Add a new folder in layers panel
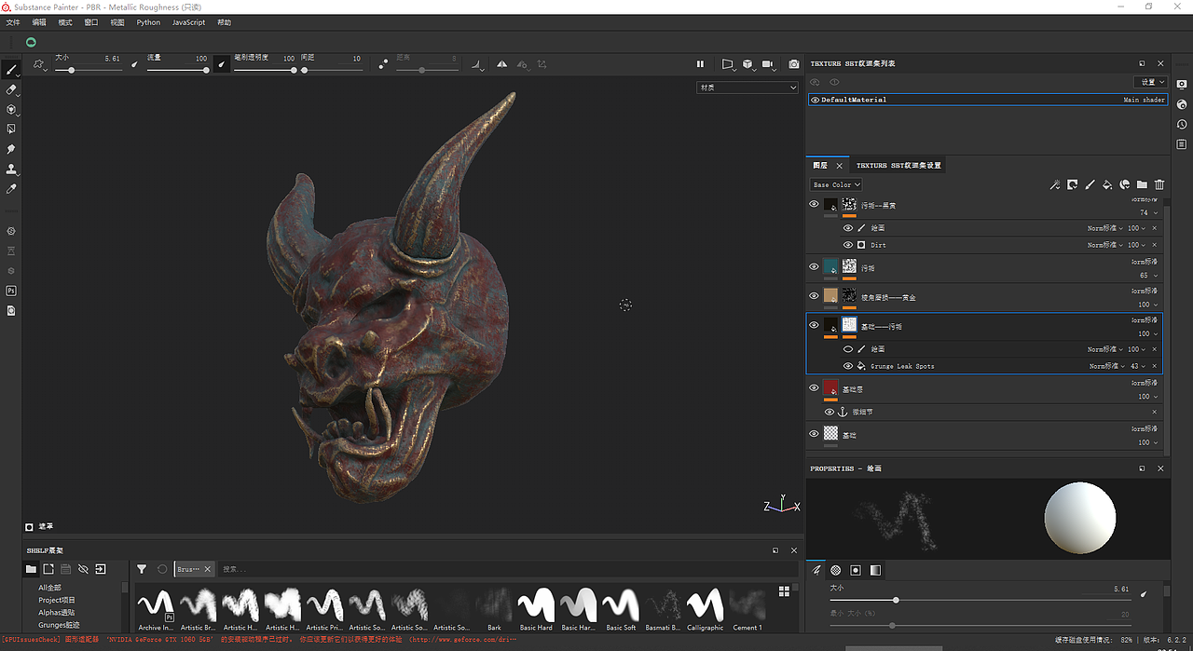 [1142, 185]
